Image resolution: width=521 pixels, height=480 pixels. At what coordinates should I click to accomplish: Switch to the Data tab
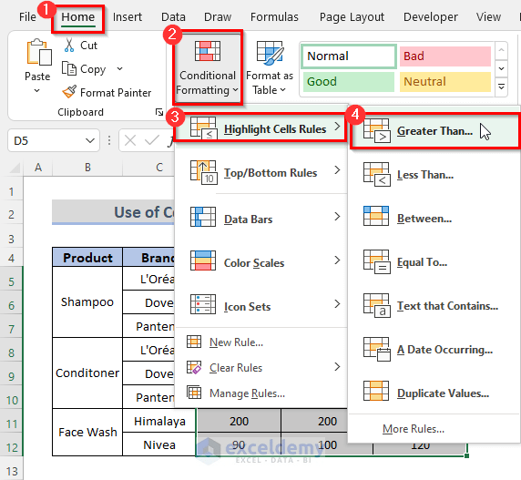point(173,17)
